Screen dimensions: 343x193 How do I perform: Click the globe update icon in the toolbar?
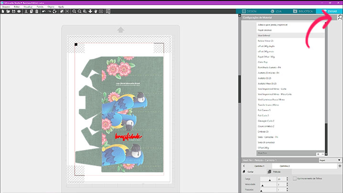point(54,11)
